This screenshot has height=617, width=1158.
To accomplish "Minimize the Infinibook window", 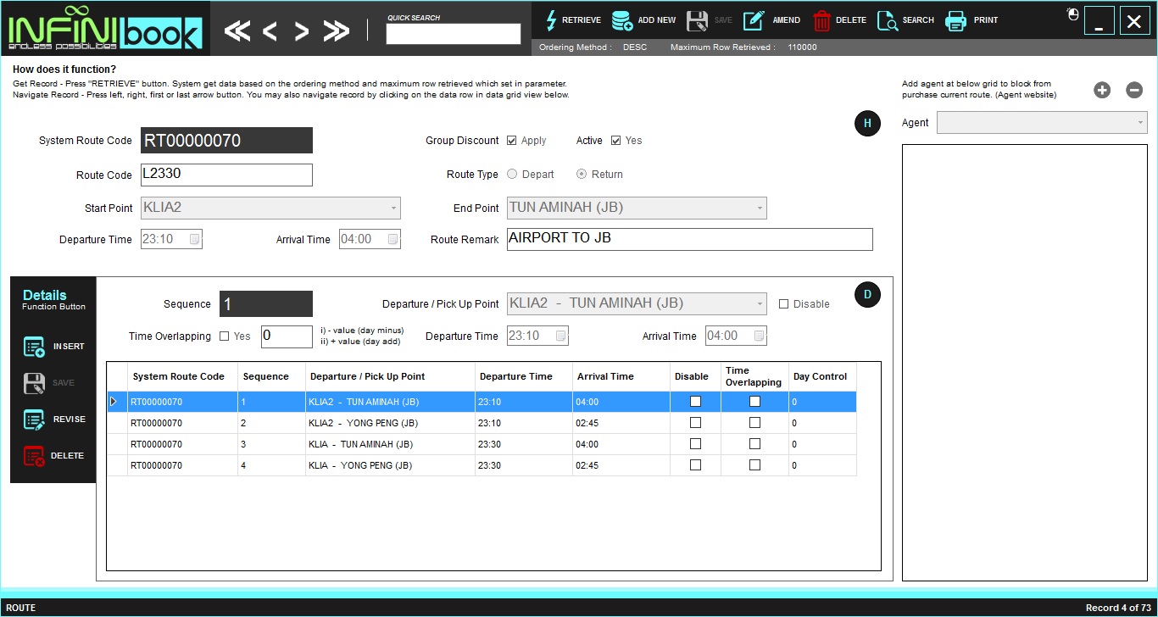I will 1099,20.
